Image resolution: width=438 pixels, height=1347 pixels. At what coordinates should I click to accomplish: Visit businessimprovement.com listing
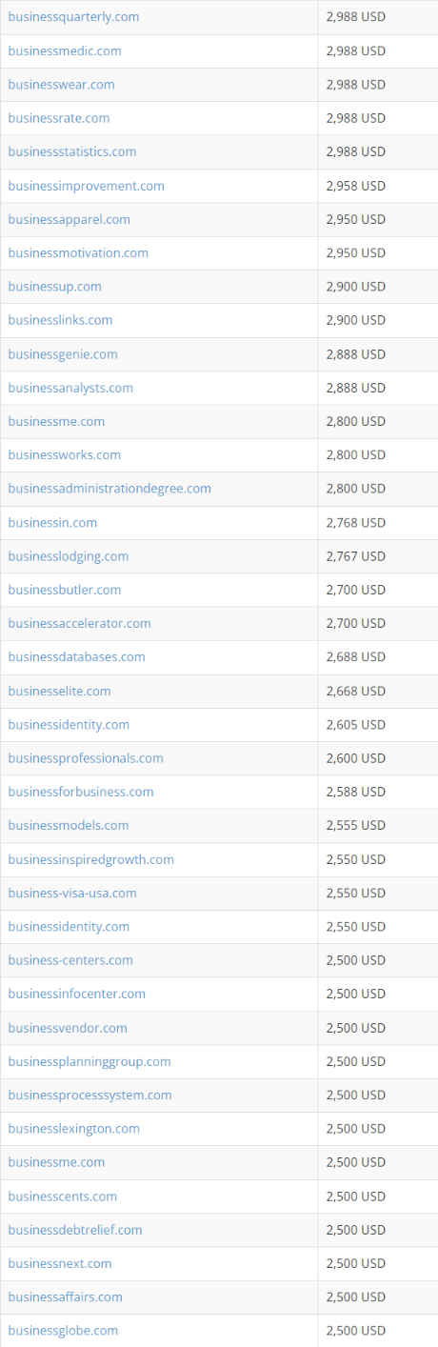pyautogui.click(x=86, y=186)
